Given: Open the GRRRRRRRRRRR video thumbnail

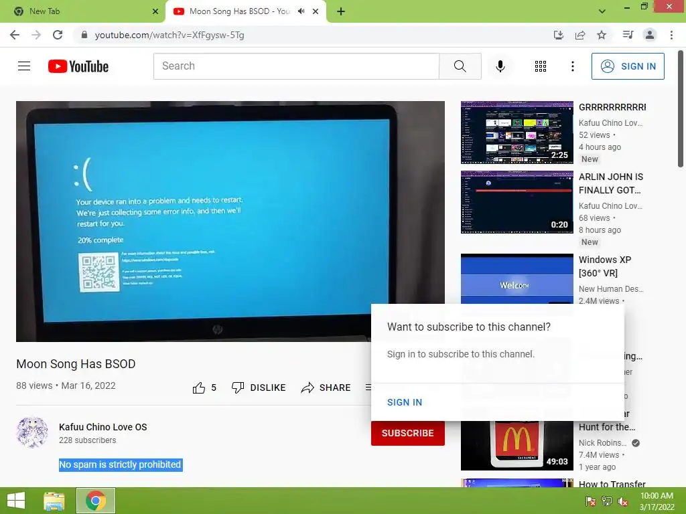Looking at the screenshot, I should (517, 133).
